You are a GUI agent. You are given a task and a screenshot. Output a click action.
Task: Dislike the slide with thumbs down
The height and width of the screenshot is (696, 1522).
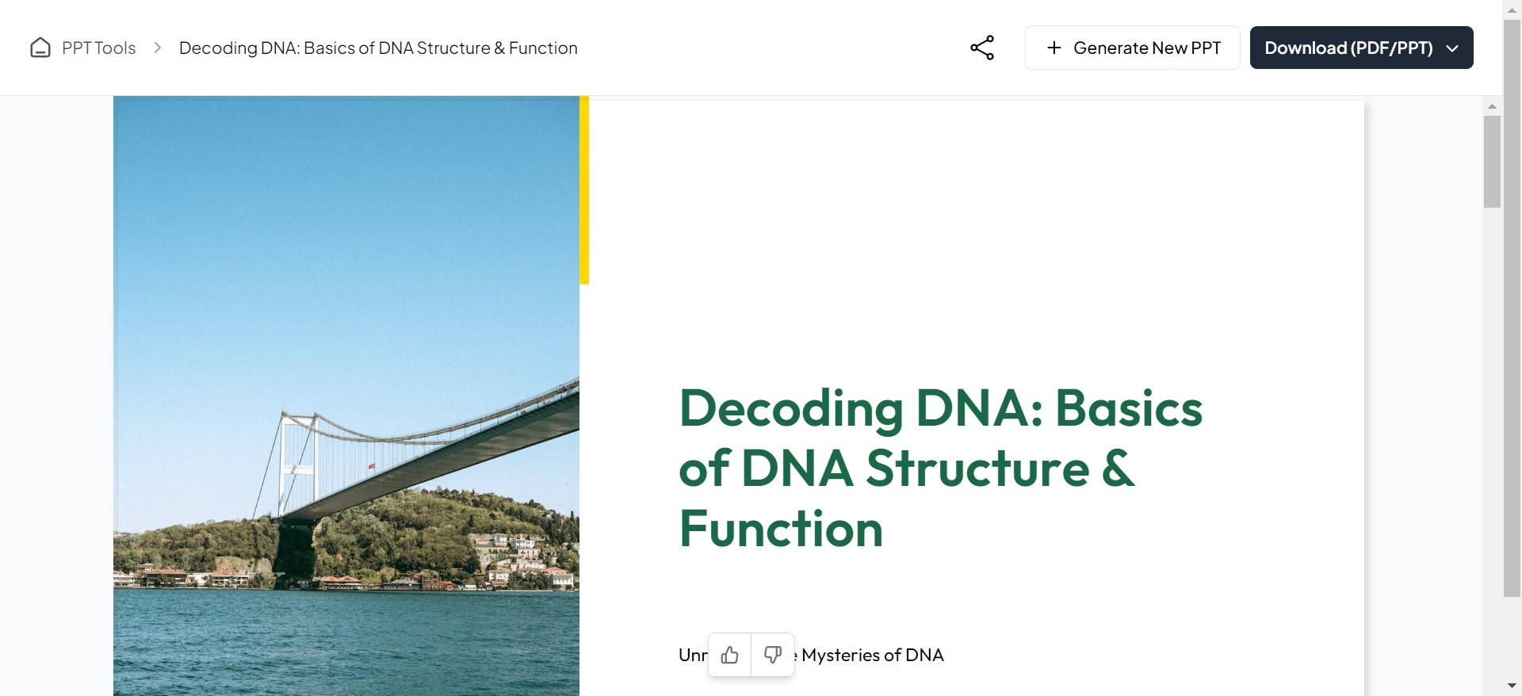pyautogui.click(x=773, y=655)
